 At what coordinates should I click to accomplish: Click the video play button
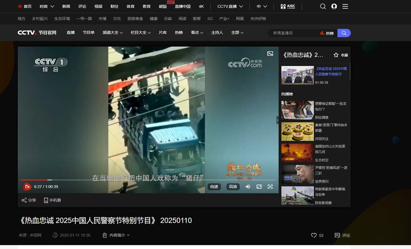click(x=27, y=187)
